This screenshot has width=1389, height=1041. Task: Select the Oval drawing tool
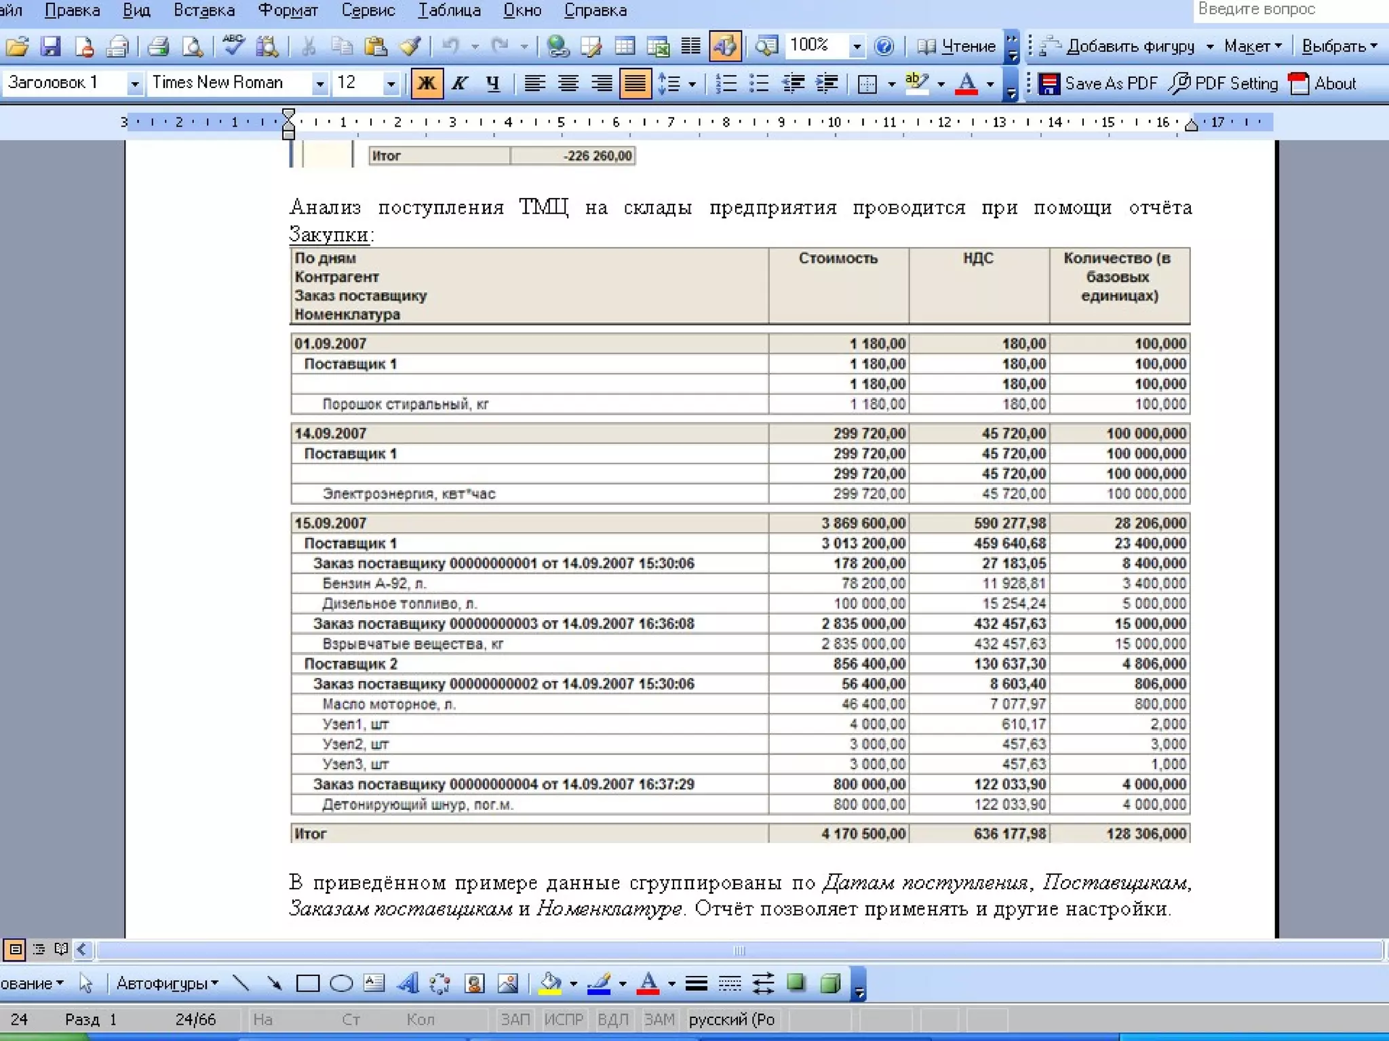(341, 983)
